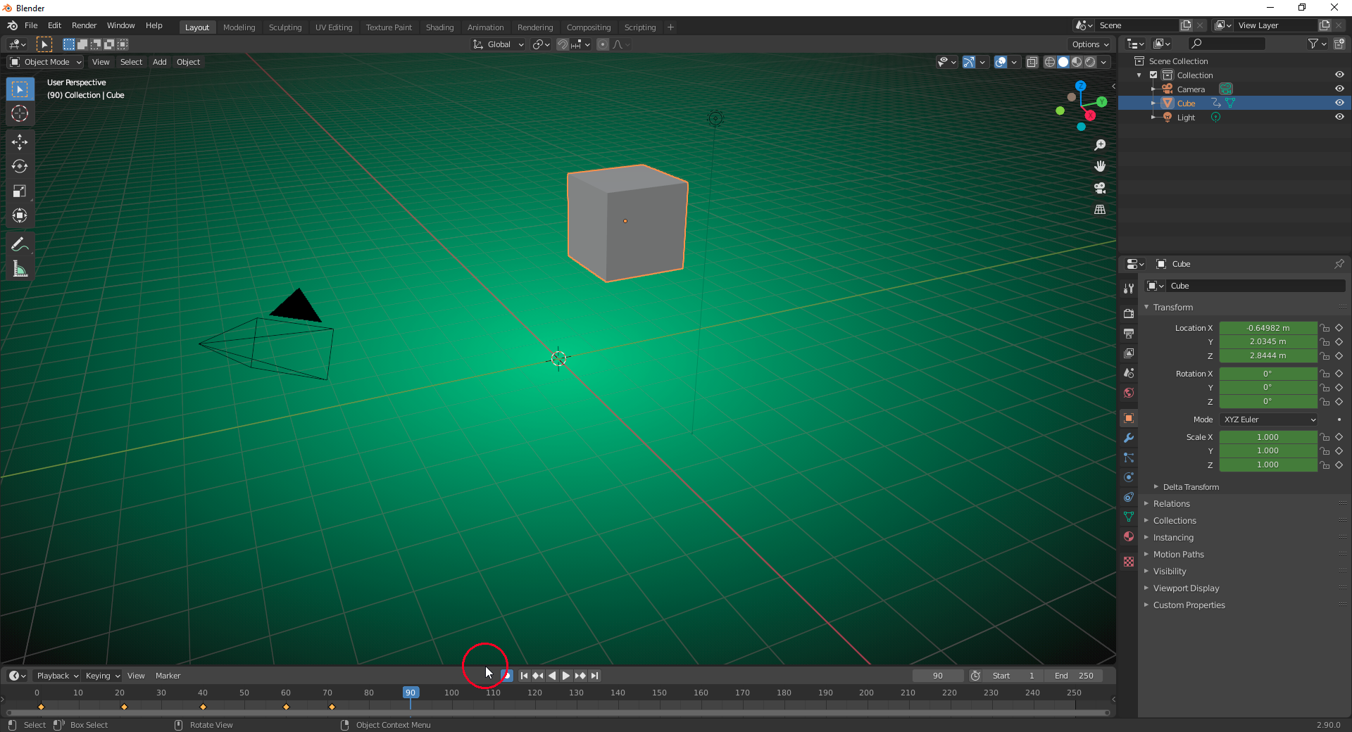
Task: Open the Modifier properties tab
Action: (1129, 438)
